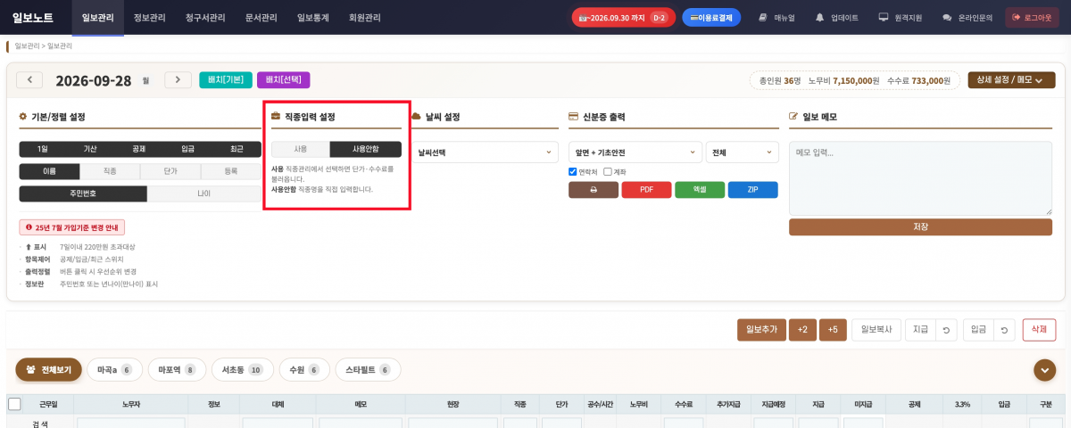Expand the round chevron beside site tabs

tap(1044, 369)
